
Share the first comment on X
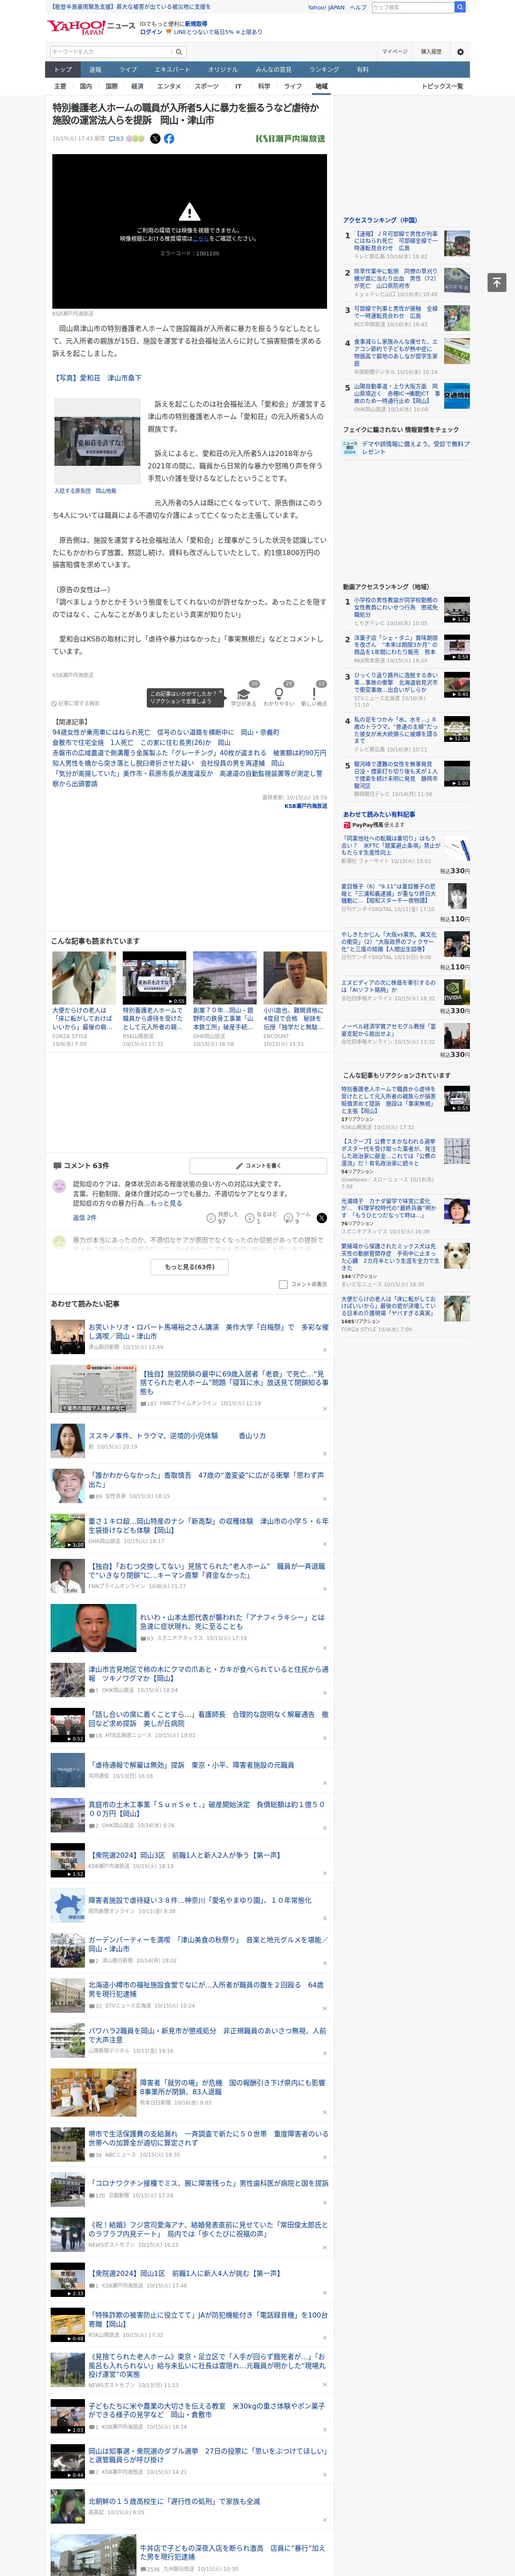pyautogui.click(x=322, y=1217)
